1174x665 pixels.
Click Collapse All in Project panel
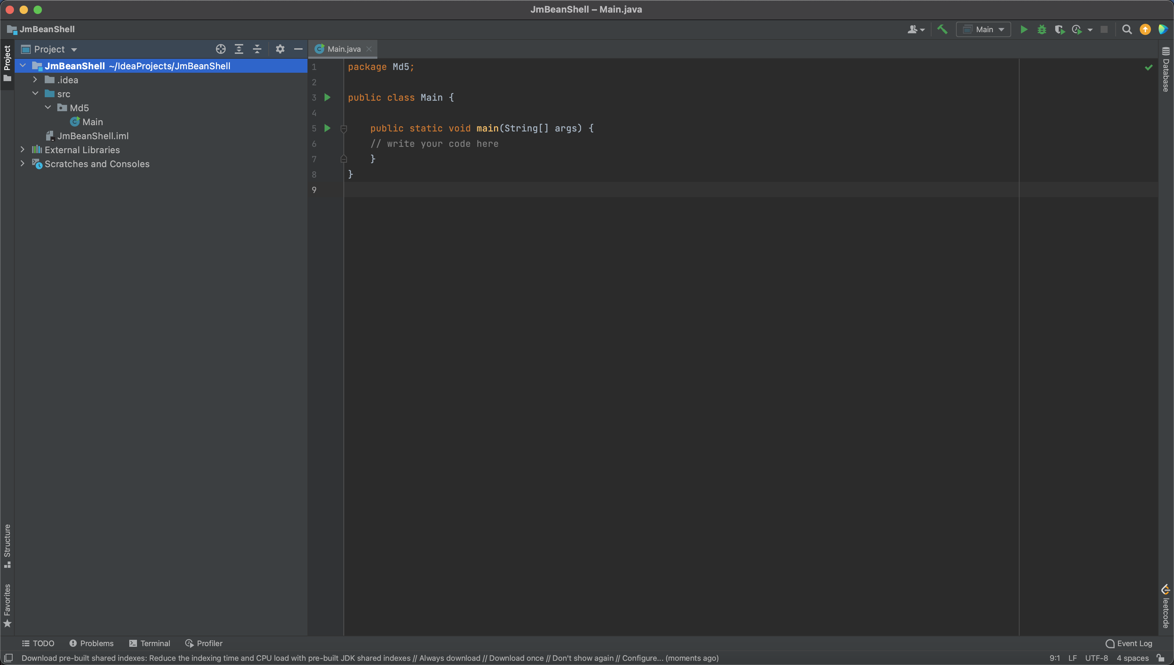click(x=257, y=49)
